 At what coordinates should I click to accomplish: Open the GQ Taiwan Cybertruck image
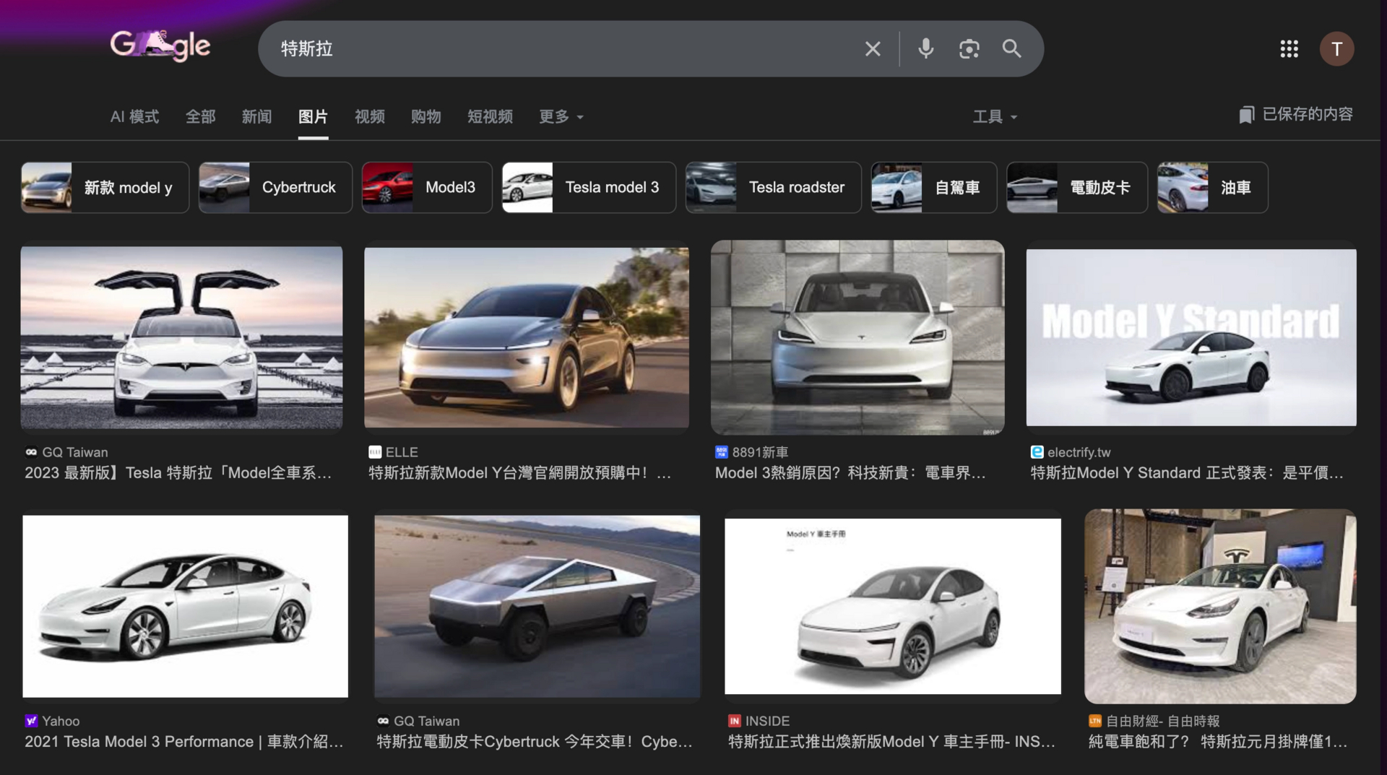click(x=537, y=605)
